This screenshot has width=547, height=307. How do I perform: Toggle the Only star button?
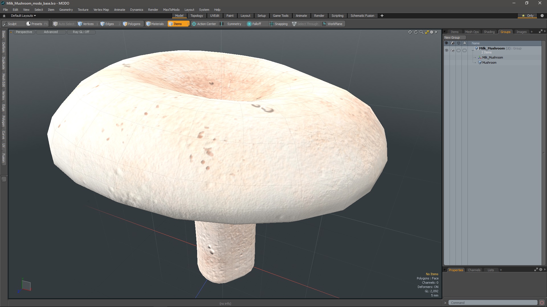[527, 16]
